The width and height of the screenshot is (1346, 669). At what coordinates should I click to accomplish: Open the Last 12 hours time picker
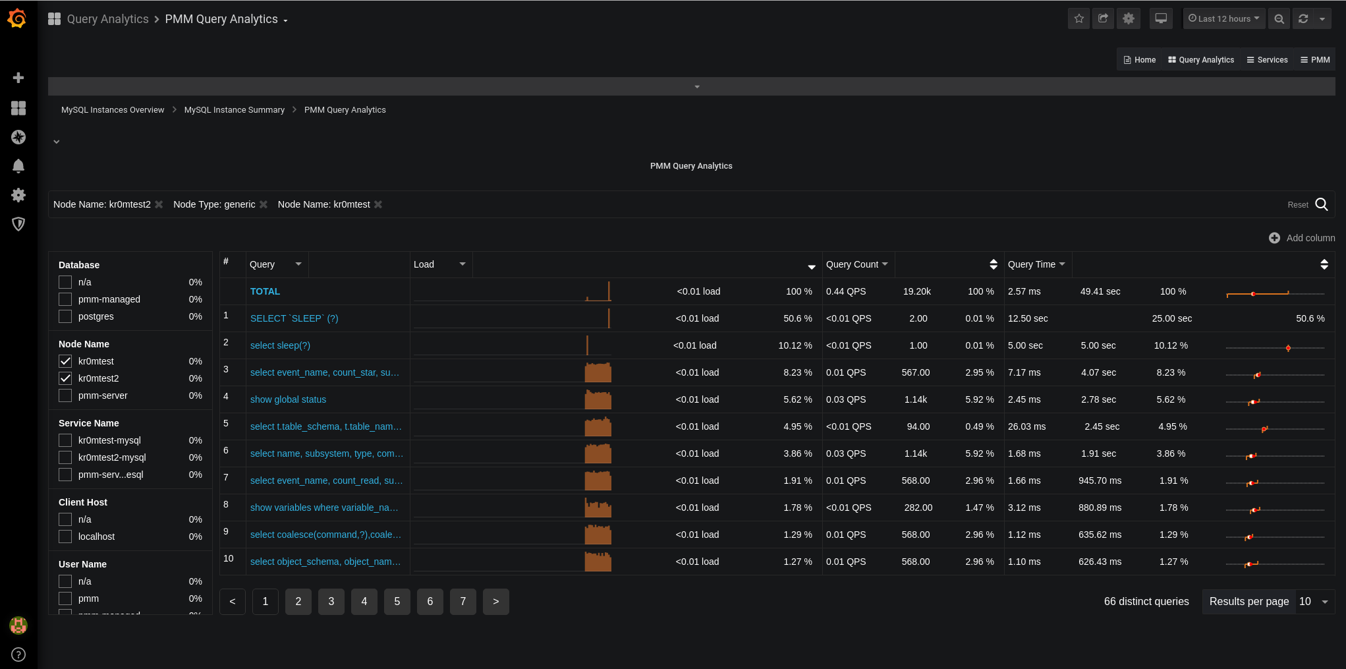pyautogui.click(x=1223, y=18)
